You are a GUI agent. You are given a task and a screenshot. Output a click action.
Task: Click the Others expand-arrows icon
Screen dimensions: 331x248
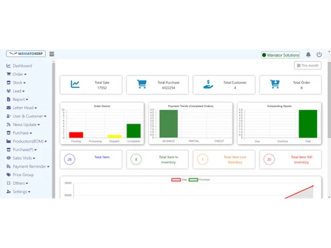point(9,183)
